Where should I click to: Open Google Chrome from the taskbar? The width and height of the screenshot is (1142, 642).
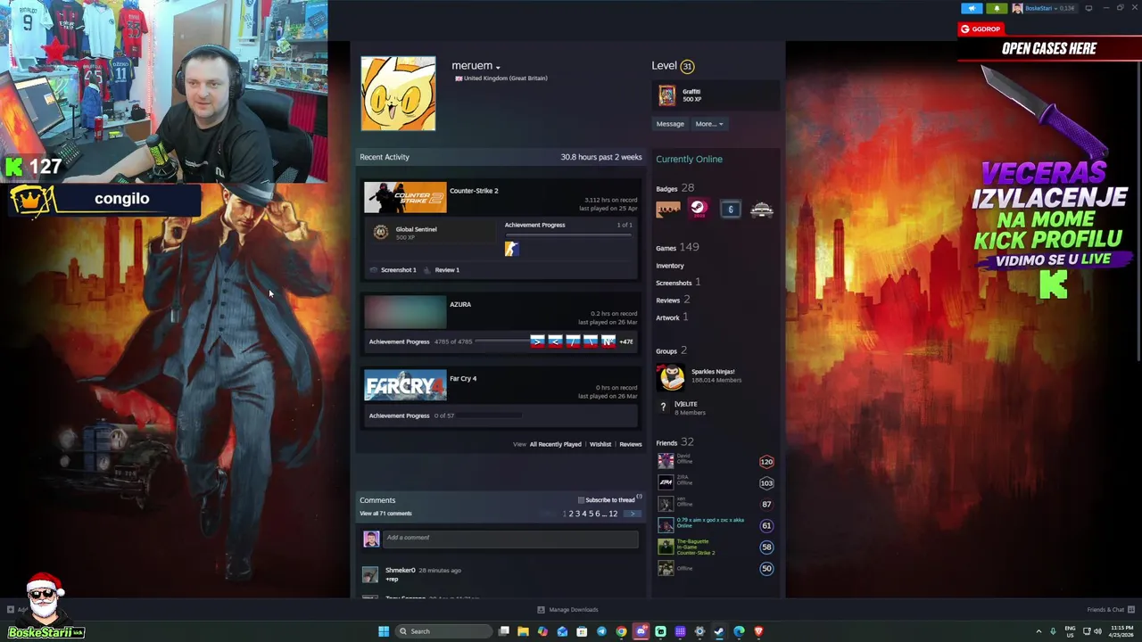[x=621, y=631]
